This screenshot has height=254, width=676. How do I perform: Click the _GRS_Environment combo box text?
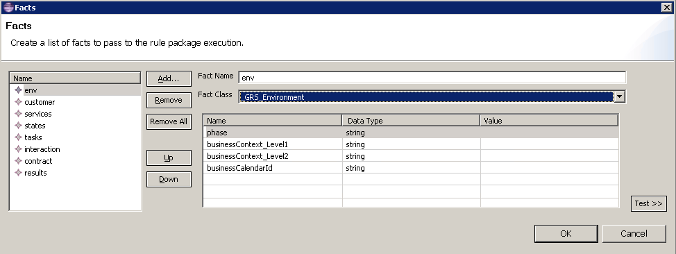273,97
